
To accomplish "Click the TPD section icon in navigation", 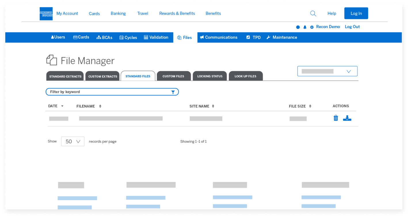I will coord(248,37).
